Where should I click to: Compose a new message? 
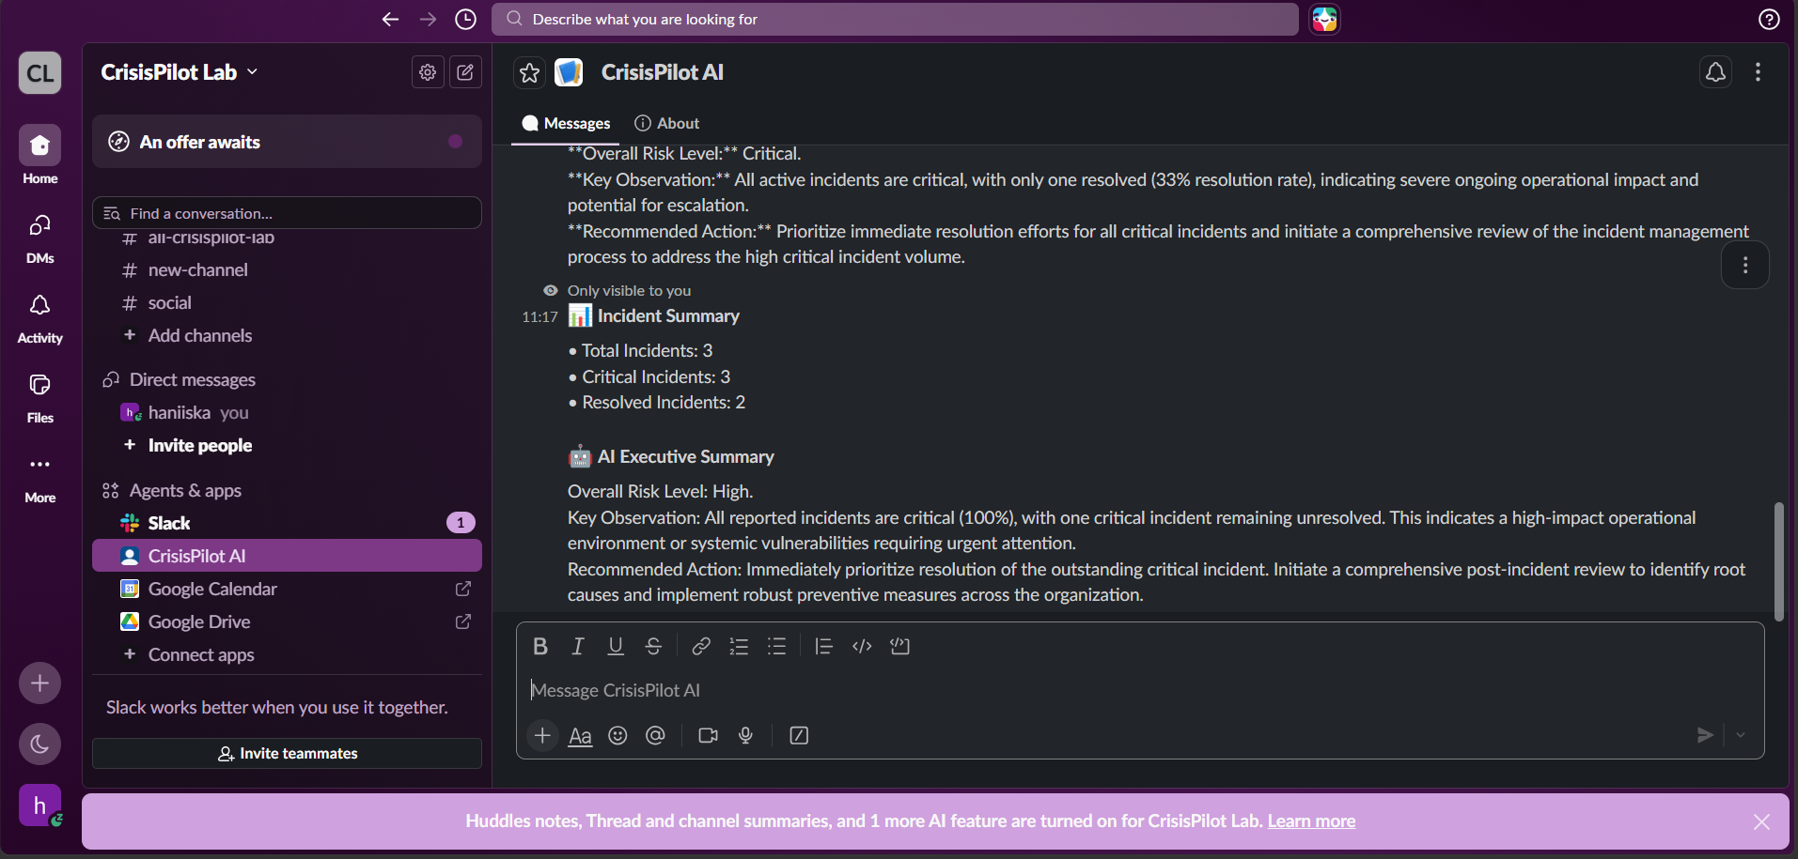pos(465,72)
